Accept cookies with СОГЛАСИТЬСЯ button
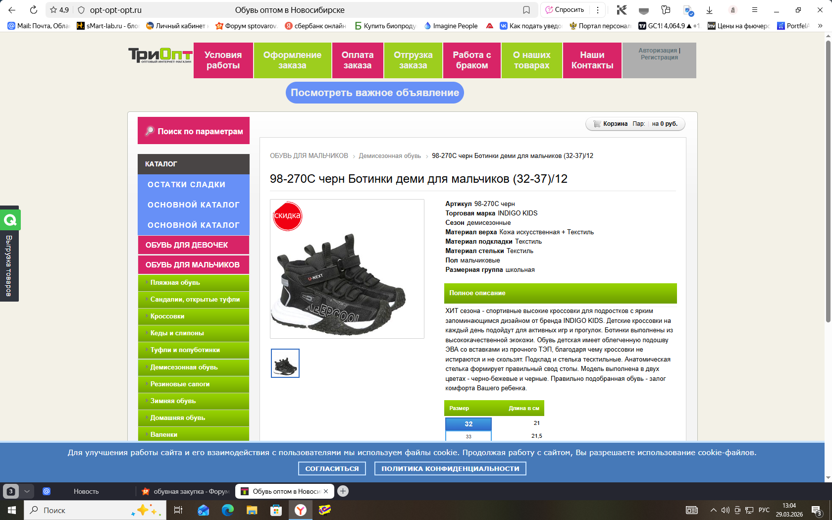Screen dimensions: 832x520 click(x=332, y=468)
